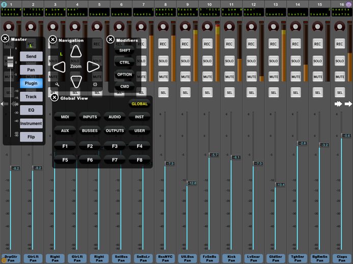Image resolution: width=353 pixels, height=264 pixels.
Task: Show OUTPUTS in Global View
Action: 115,130
